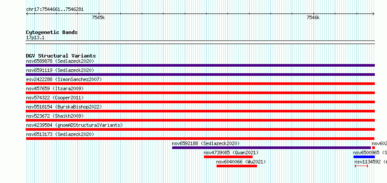Viewport: 387px width, 183px height.
Task: Click the 17p13.1 band label
Action: [x=35, y=38]
